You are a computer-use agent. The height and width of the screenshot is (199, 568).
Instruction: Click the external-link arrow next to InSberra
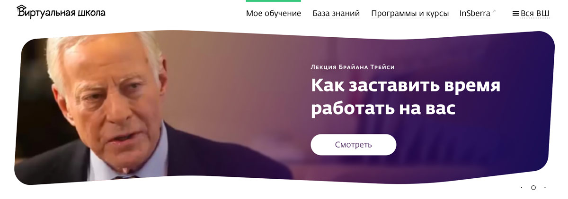pyautogui.click(x=494, y=11)
